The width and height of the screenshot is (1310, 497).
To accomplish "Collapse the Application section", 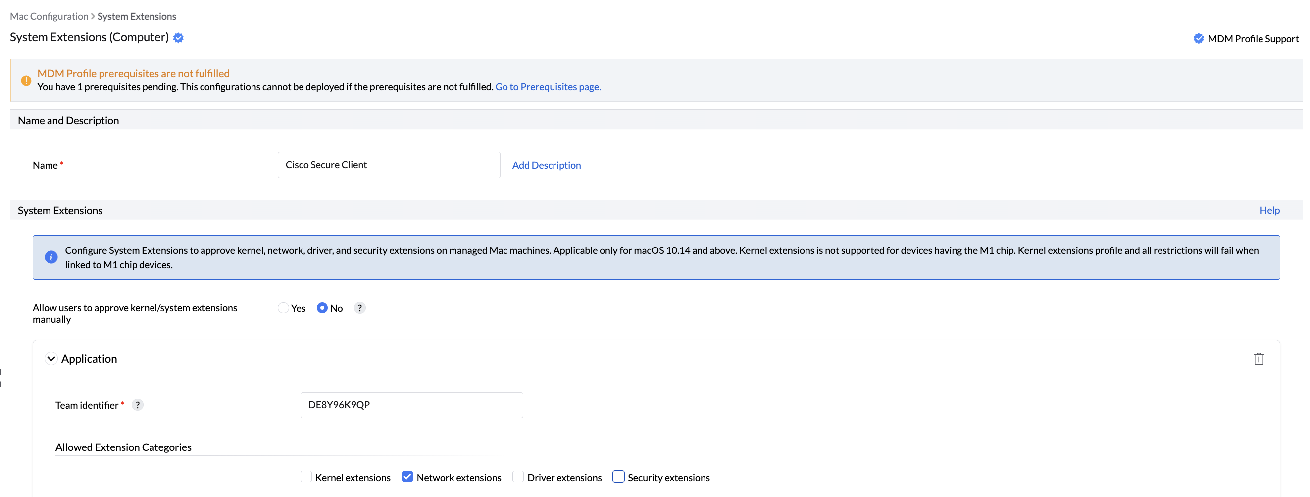I will click(x=51, y=358).
